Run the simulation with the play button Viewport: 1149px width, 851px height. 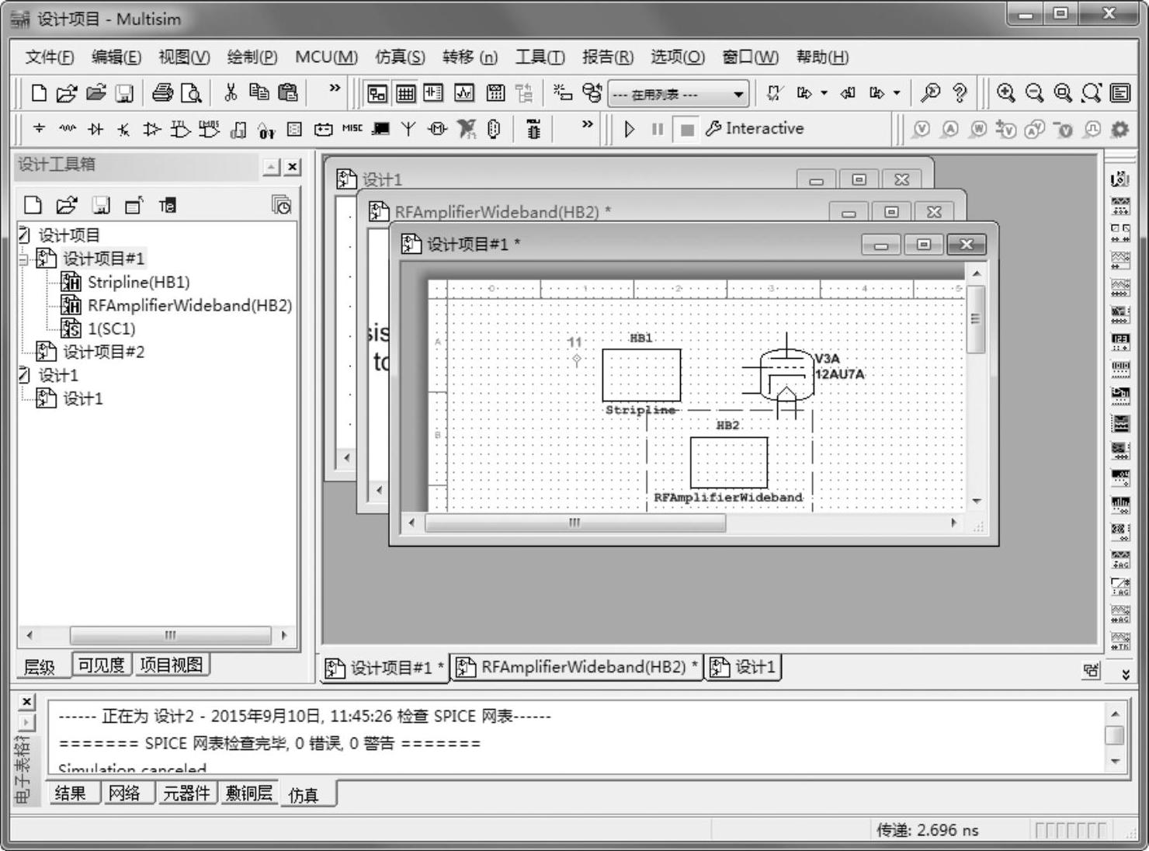[630, 129]
